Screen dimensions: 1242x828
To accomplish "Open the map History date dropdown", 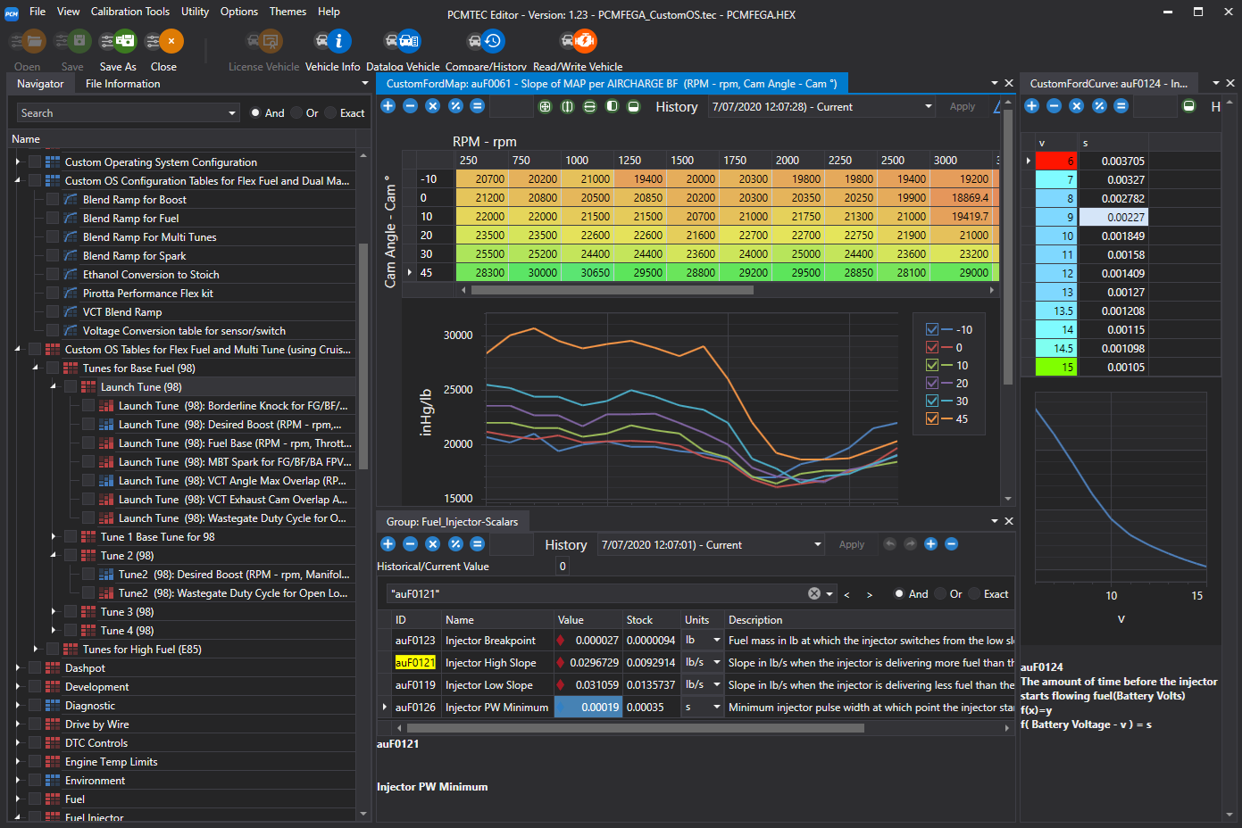I will click(x=929, y=106).
